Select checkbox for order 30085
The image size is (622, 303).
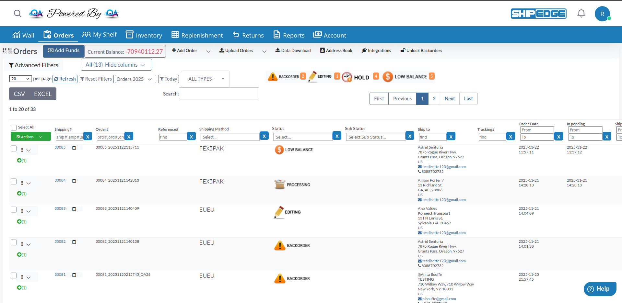(x=14, y=149)
